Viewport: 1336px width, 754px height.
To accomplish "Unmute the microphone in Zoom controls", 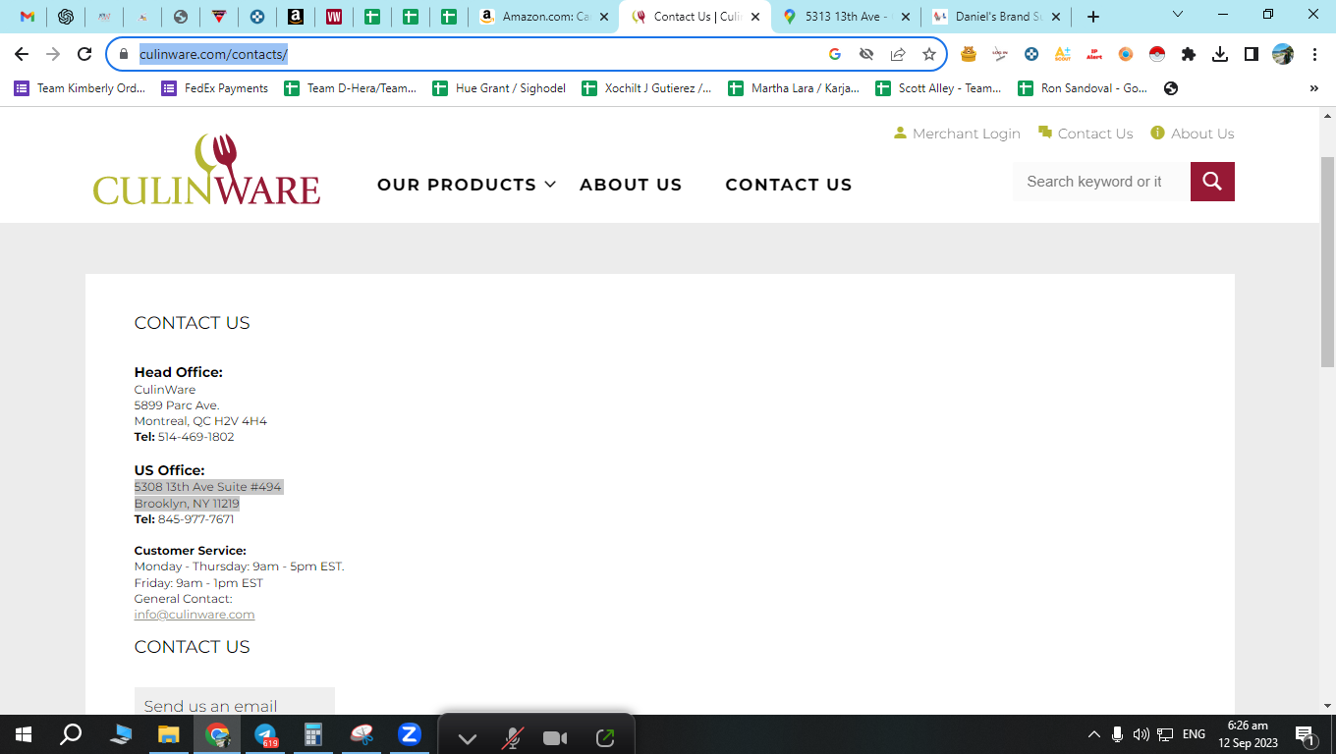I will [x=513, y=738].
